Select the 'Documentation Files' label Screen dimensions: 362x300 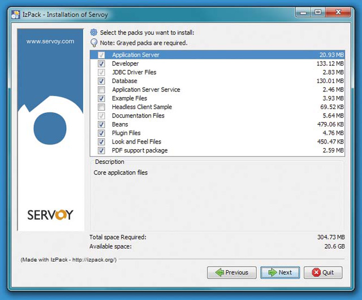pyautogui.click(x=138, y=115)
